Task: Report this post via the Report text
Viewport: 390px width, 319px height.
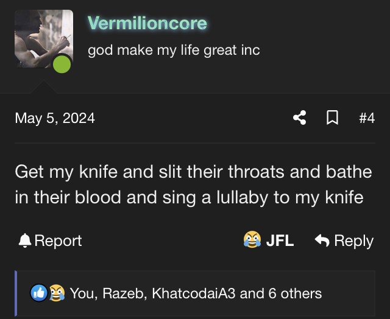Action: (x=58, y=241)
